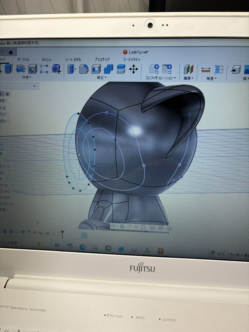This screenshot has width=249, height=332.
Task: Select the Hole tool icon
Action: point(33,69)
